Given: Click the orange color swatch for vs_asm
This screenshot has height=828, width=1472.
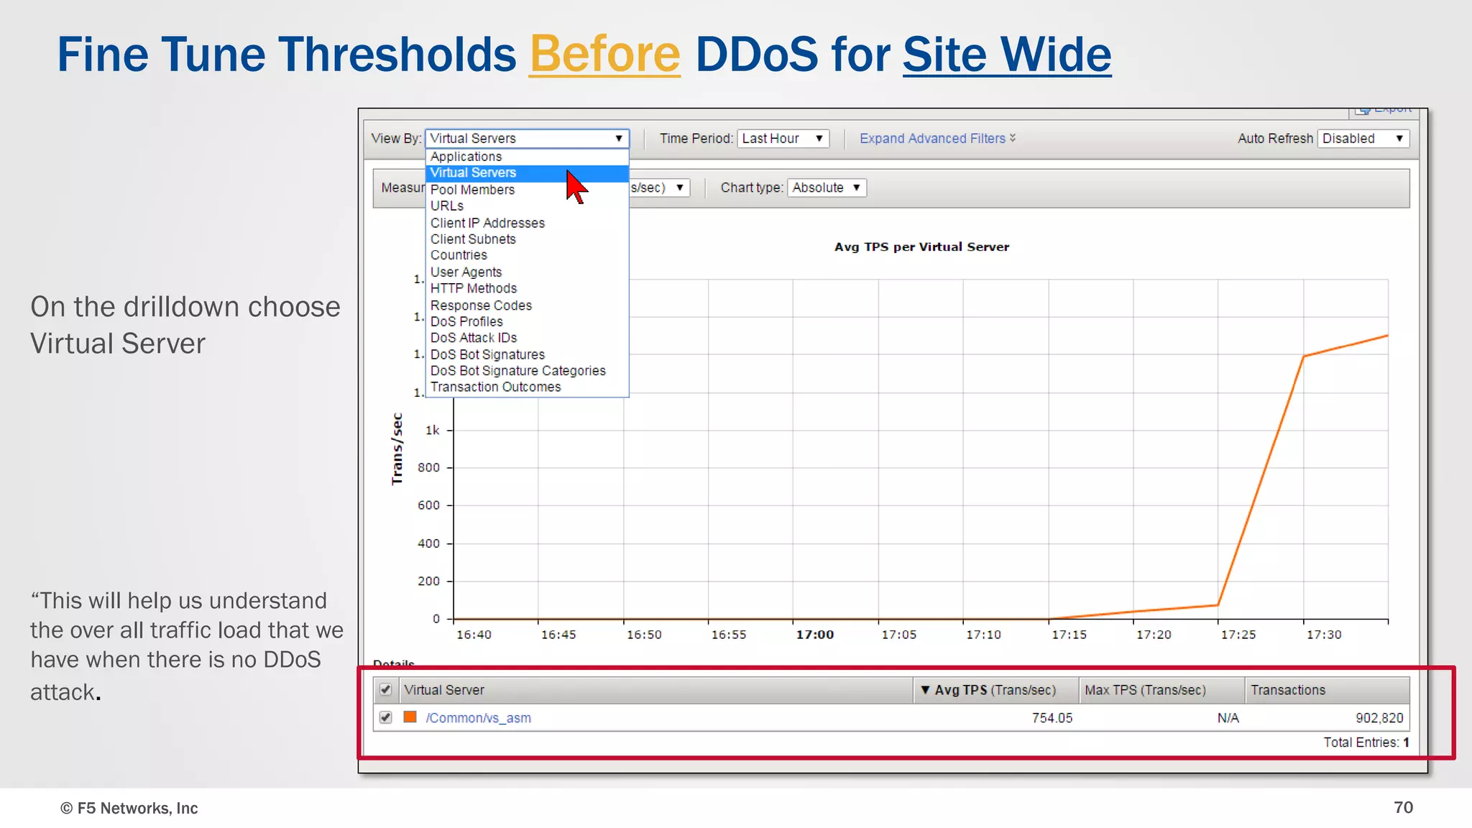Looking at the screenshot, I should click(410, 717).
